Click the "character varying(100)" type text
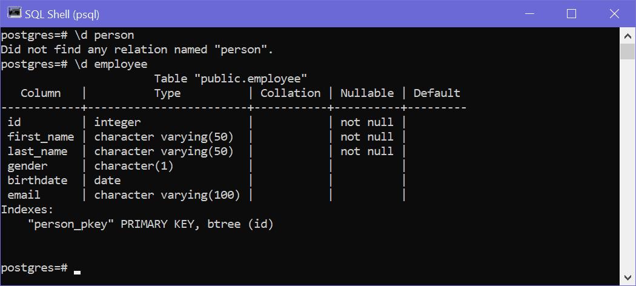The image size is (636, 286). point(167,195)
